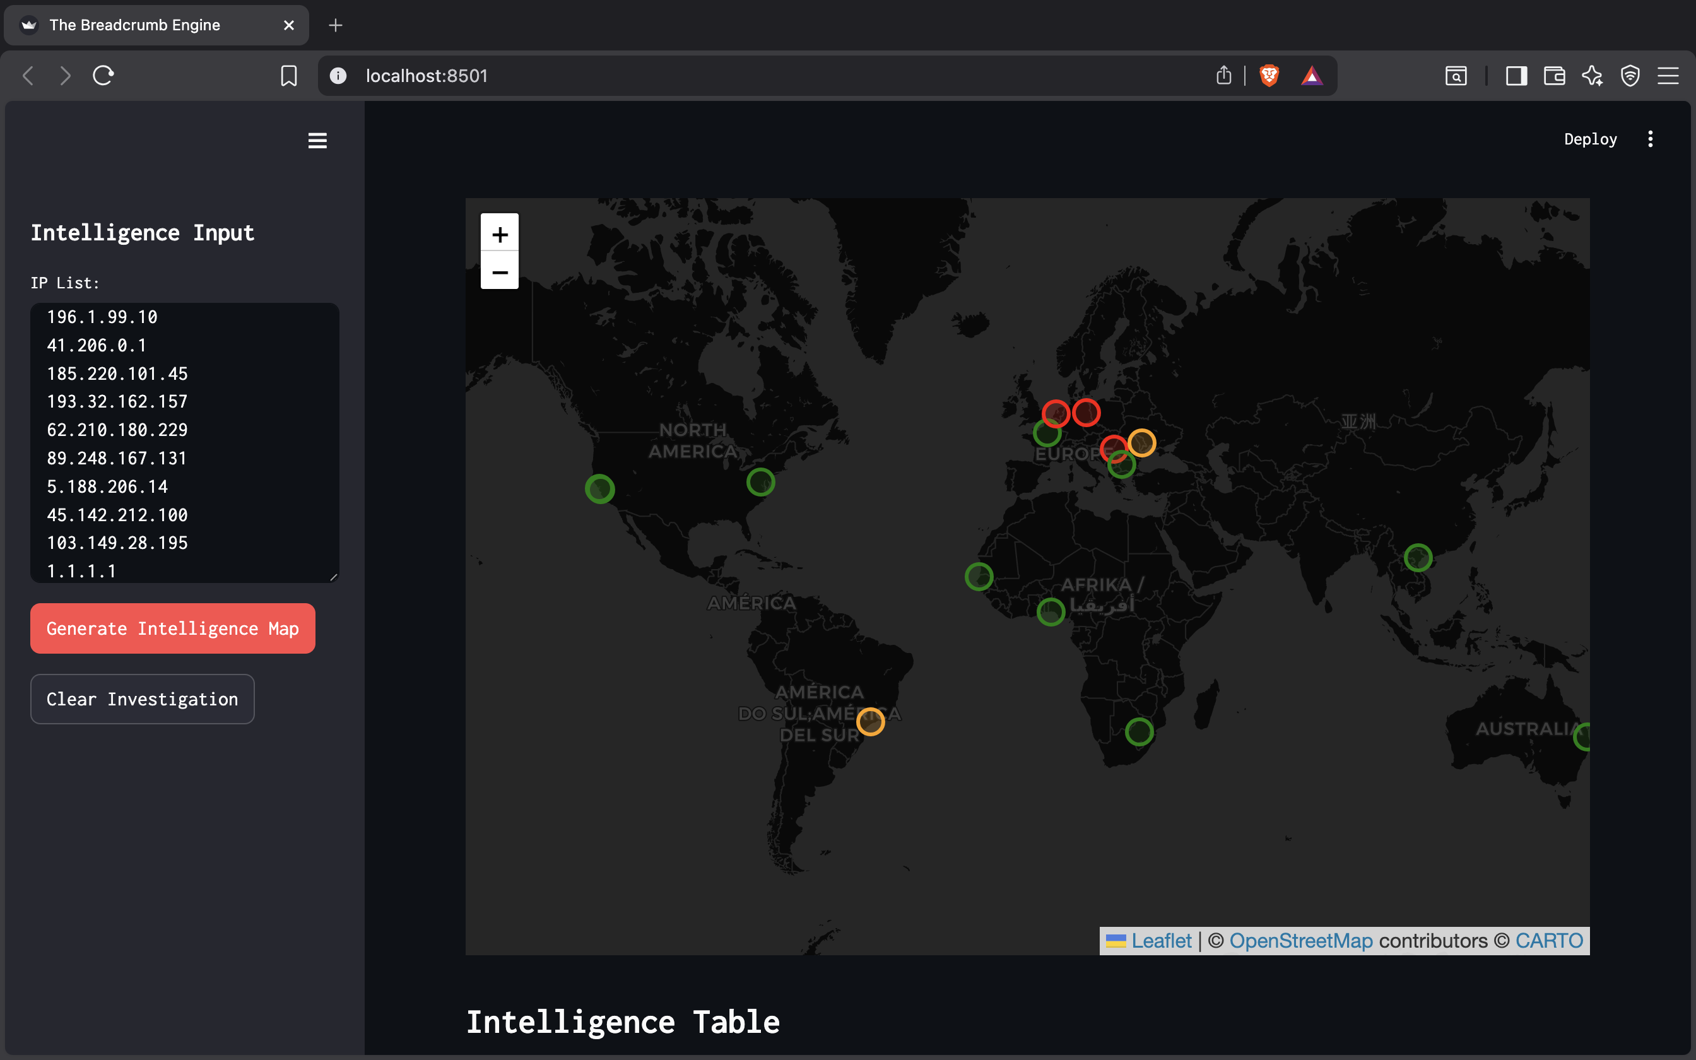Screen dimensions: 1696x1060
Task: Collapse the sidebar using the hamburger icon
Action: coord(317,141)
